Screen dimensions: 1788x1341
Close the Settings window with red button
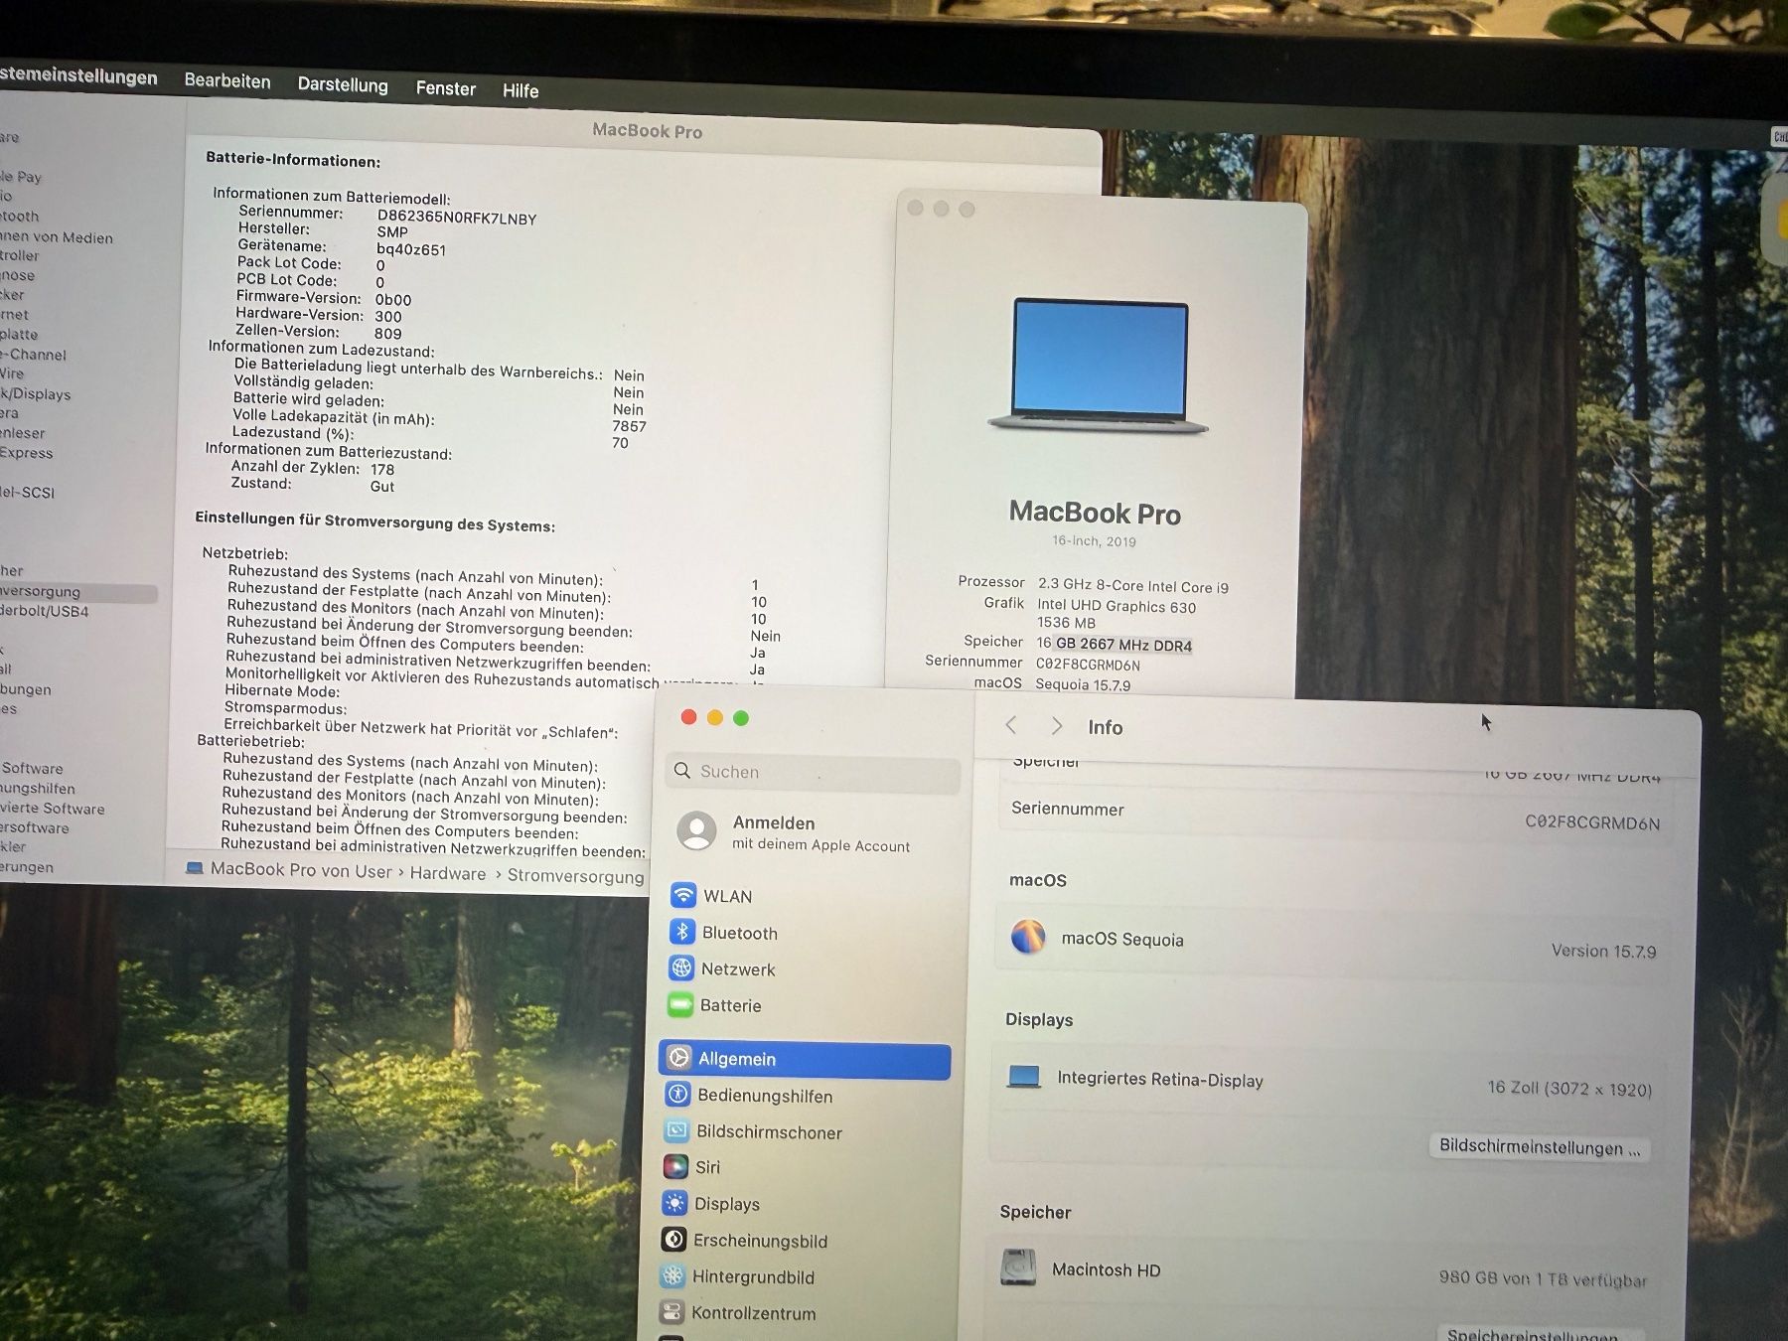click(688, 717)
